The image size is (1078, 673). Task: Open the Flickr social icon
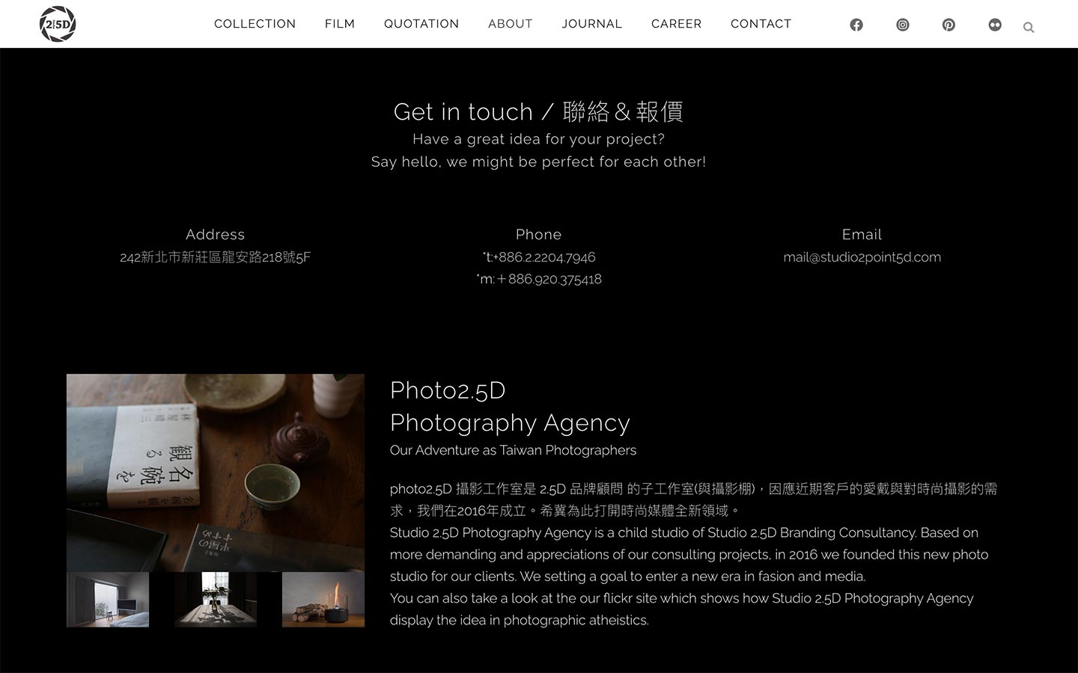click(x=995, y=25)
